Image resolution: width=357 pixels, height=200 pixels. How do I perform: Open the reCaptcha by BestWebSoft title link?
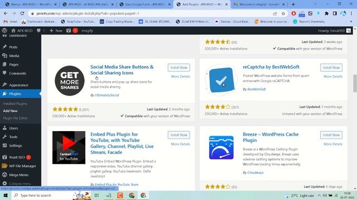click(x=271, y=67)
